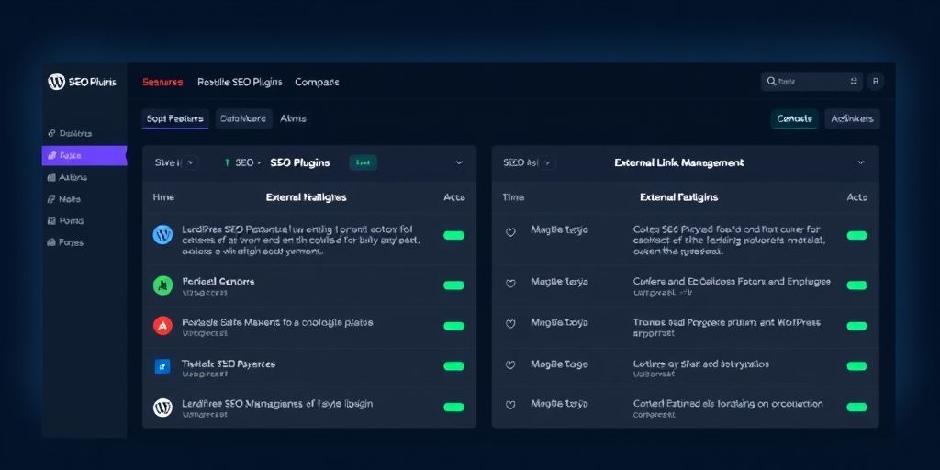Toggle the switch for Ferloetl Cenorrs
This screenshot has width=940, height=470.
pos(453,285)
